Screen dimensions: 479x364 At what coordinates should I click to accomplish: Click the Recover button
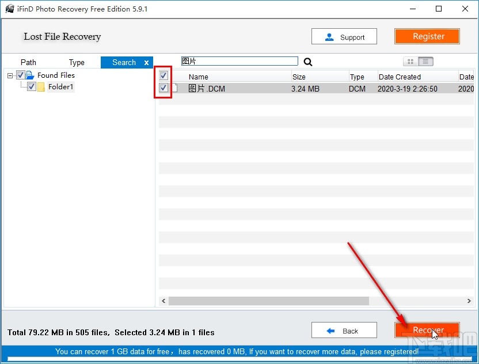pos(427,330)
